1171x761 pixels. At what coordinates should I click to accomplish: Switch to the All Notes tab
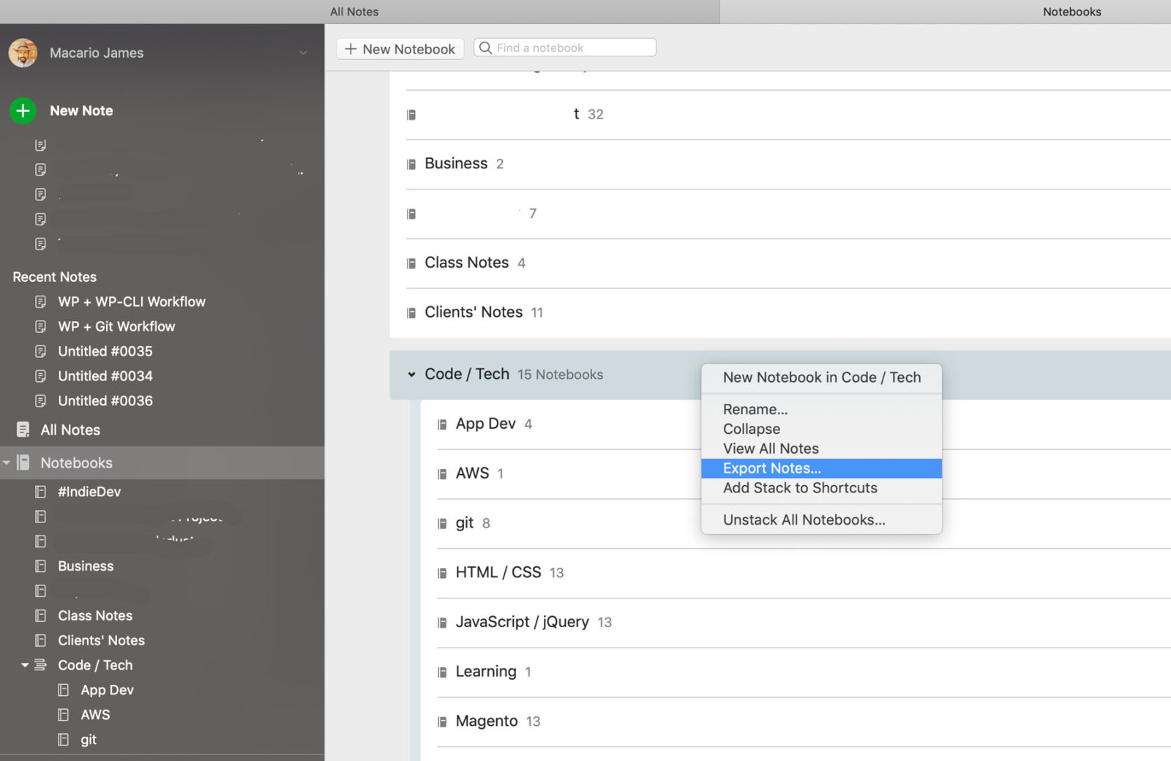[354, 12]
